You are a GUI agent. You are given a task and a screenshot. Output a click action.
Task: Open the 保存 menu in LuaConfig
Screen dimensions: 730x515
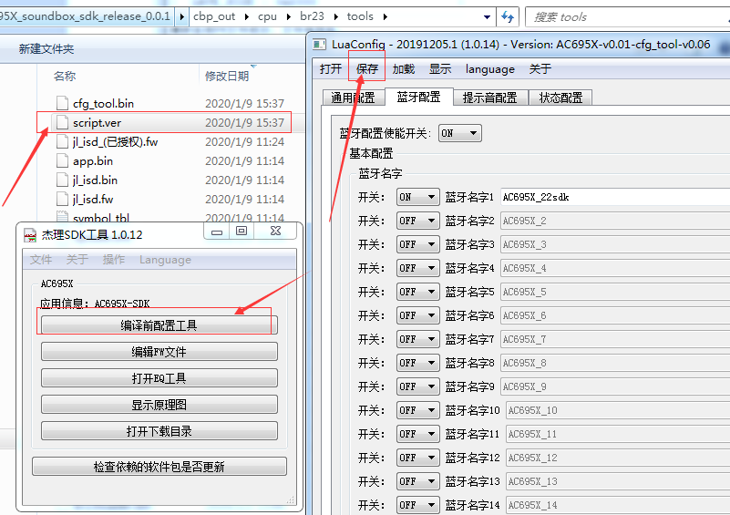click(x=367, y=69)
